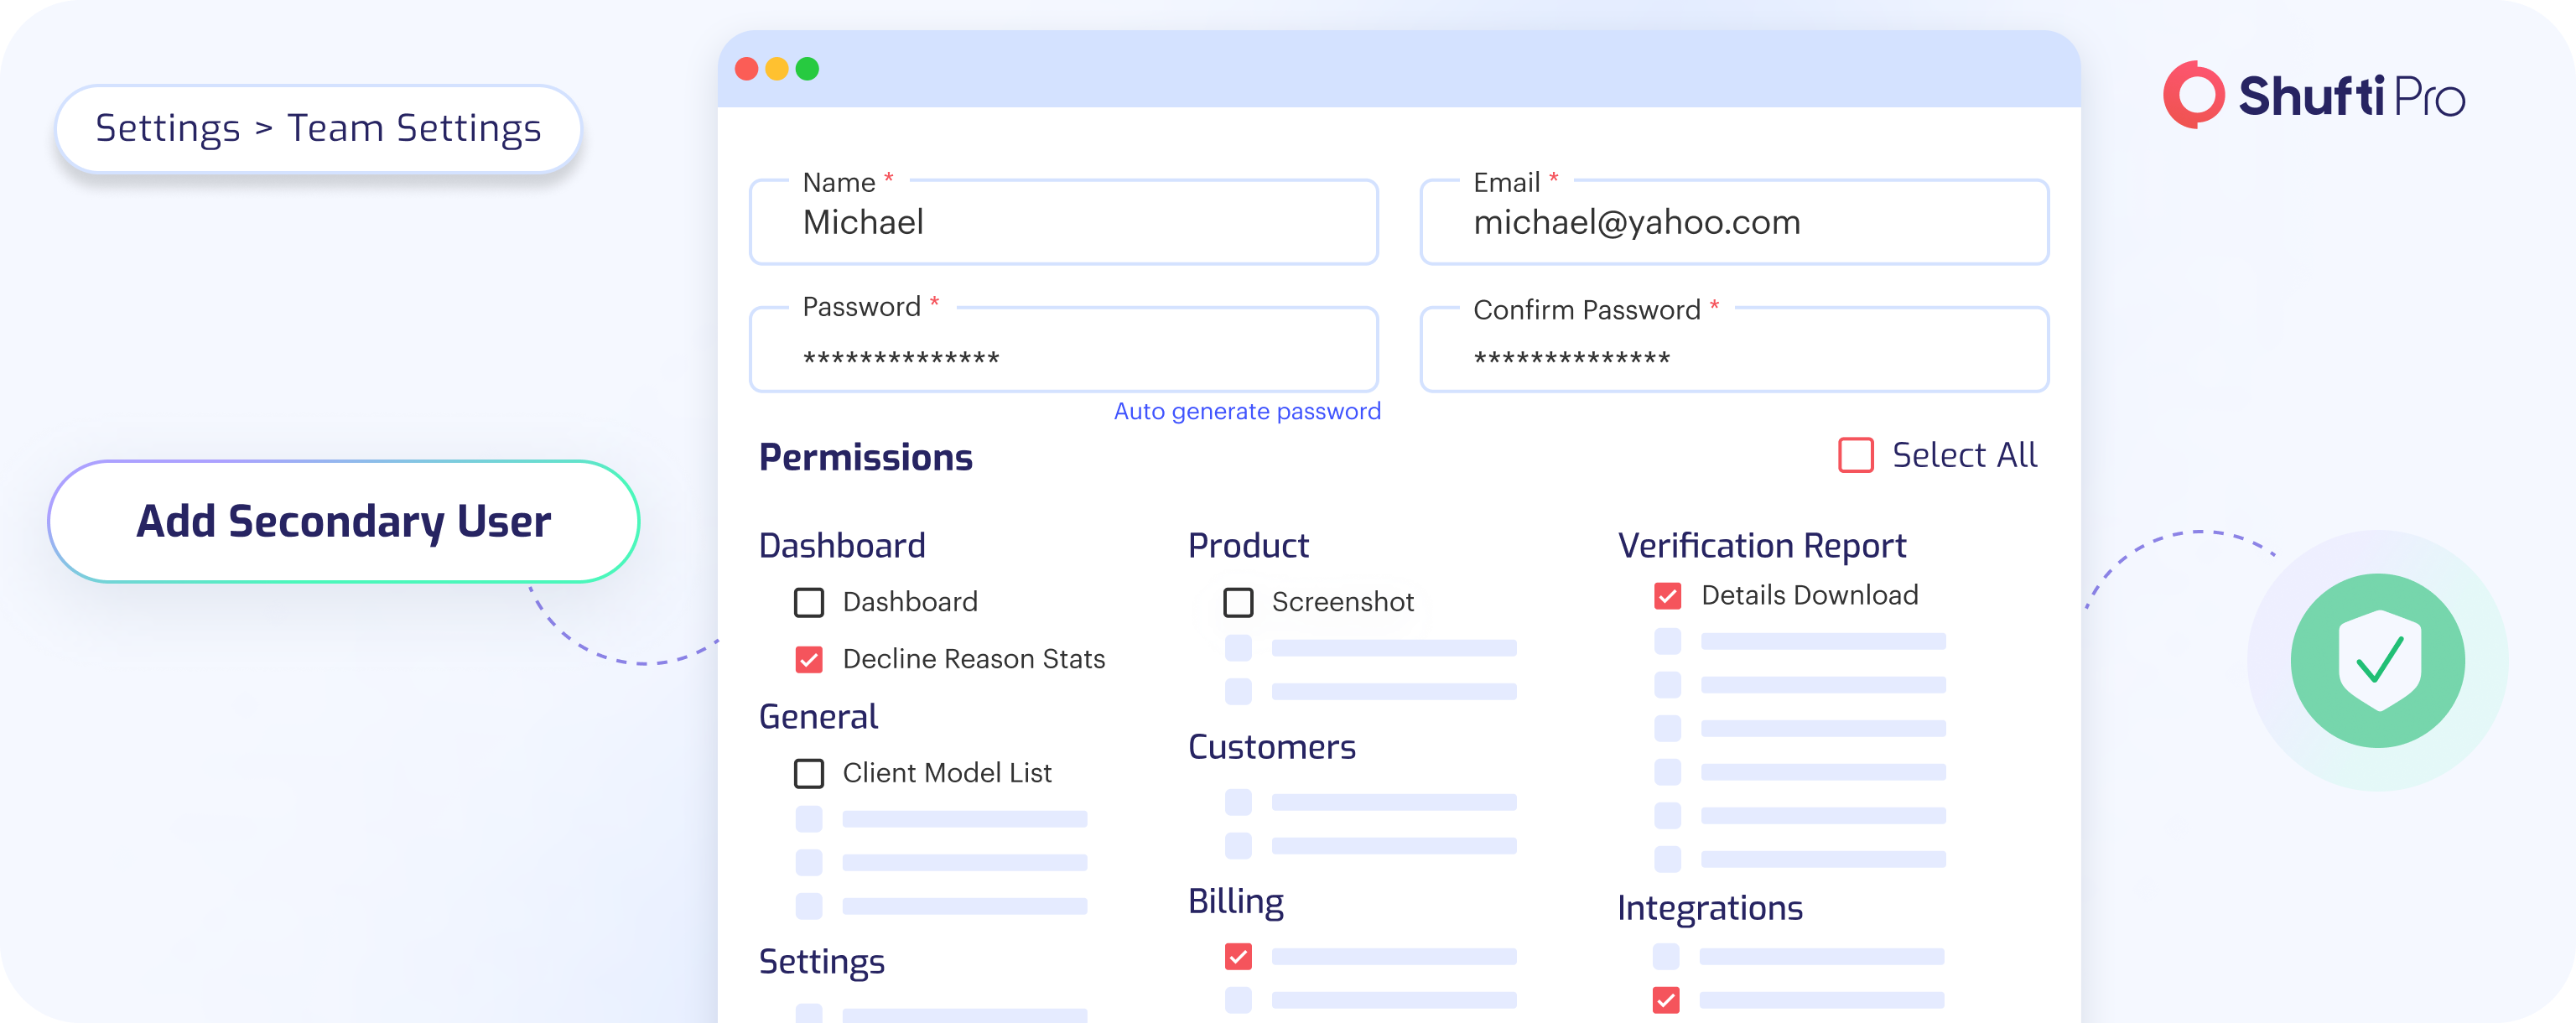
Task: Click the Integrations section heading
Action: (x=1710, y=908)
